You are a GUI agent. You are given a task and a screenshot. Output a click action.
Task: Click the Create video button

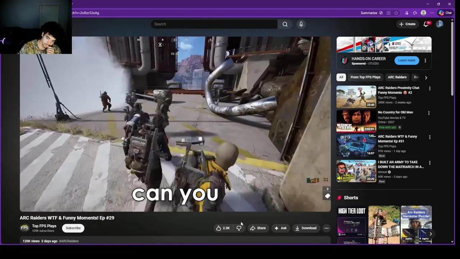point(407,24)
